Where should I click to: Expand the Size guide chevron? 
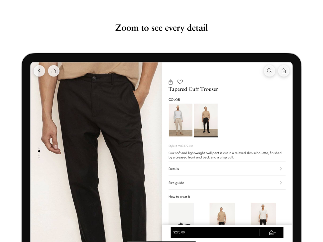click(281, 183)
